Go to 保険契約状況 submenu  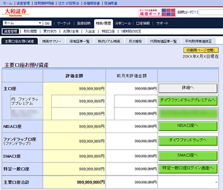point(131,31)
